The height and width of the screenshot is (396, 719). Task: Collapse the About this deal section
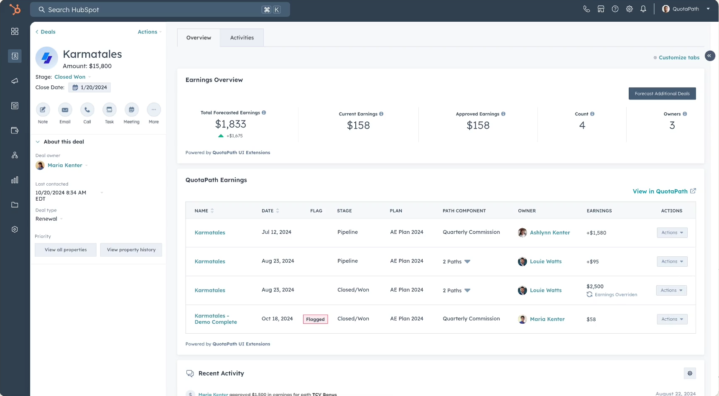pyautogui.click(x=38, y=142)
